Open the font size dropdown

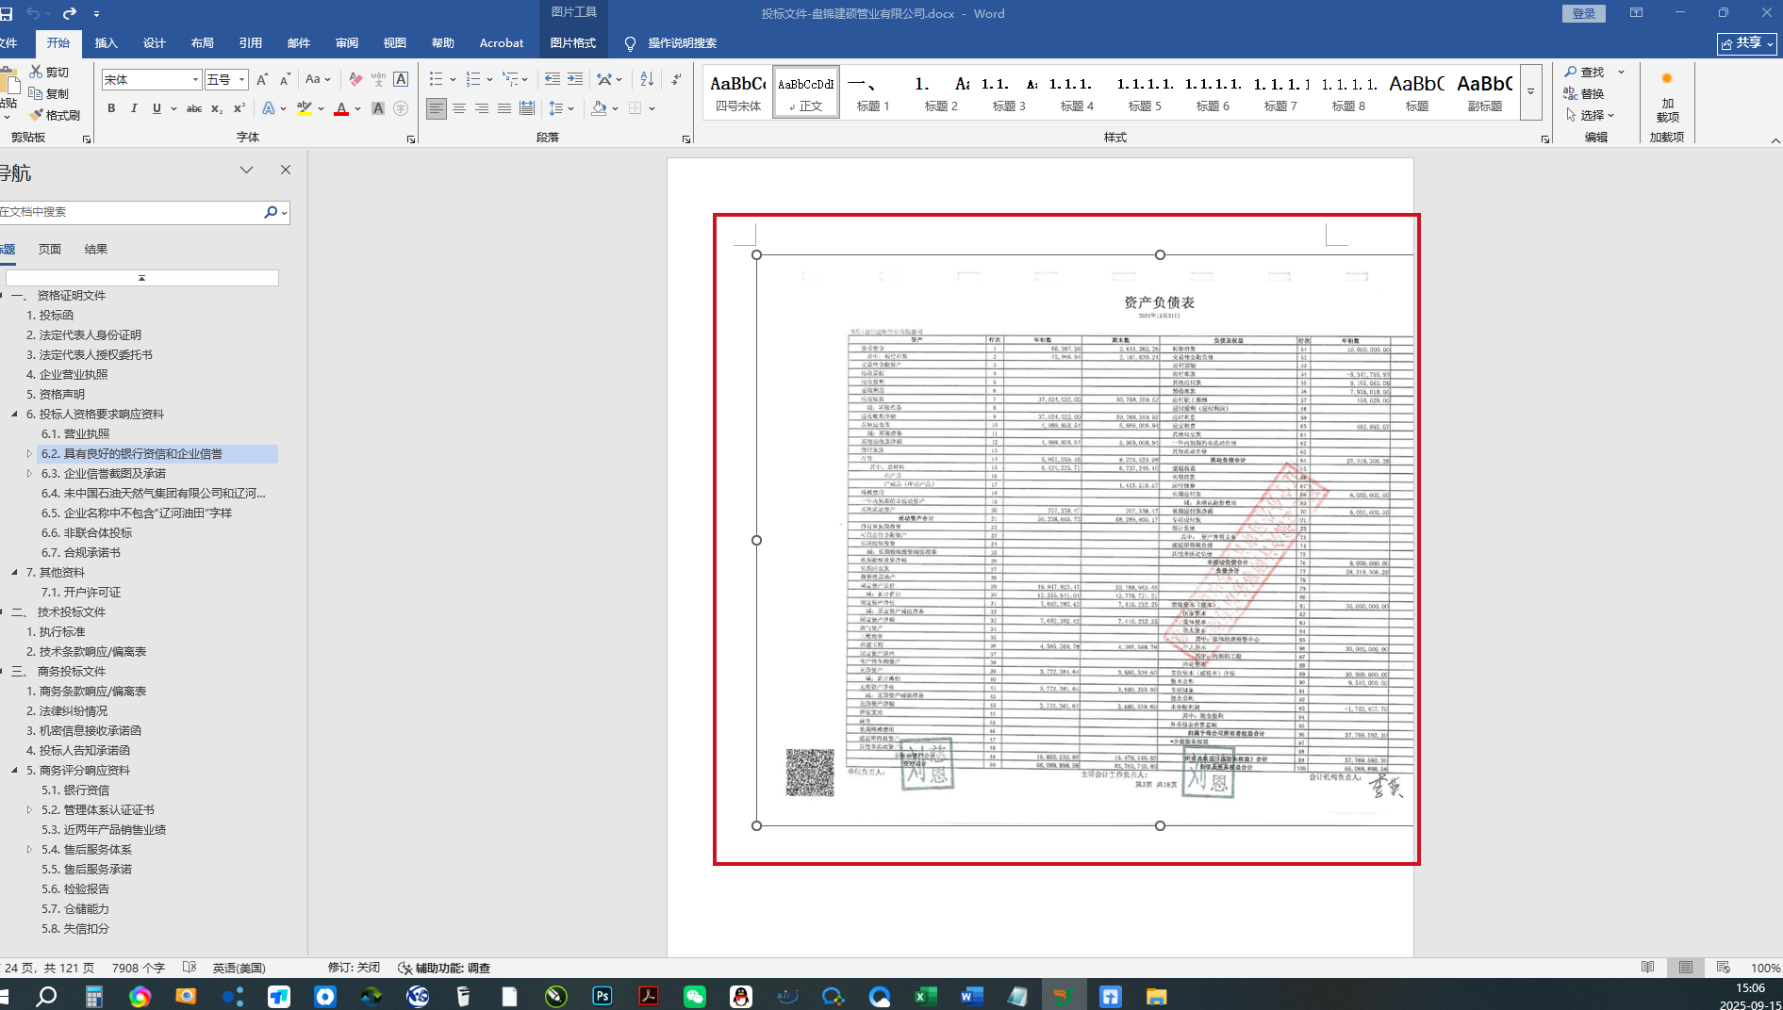(x=242, y=79)
